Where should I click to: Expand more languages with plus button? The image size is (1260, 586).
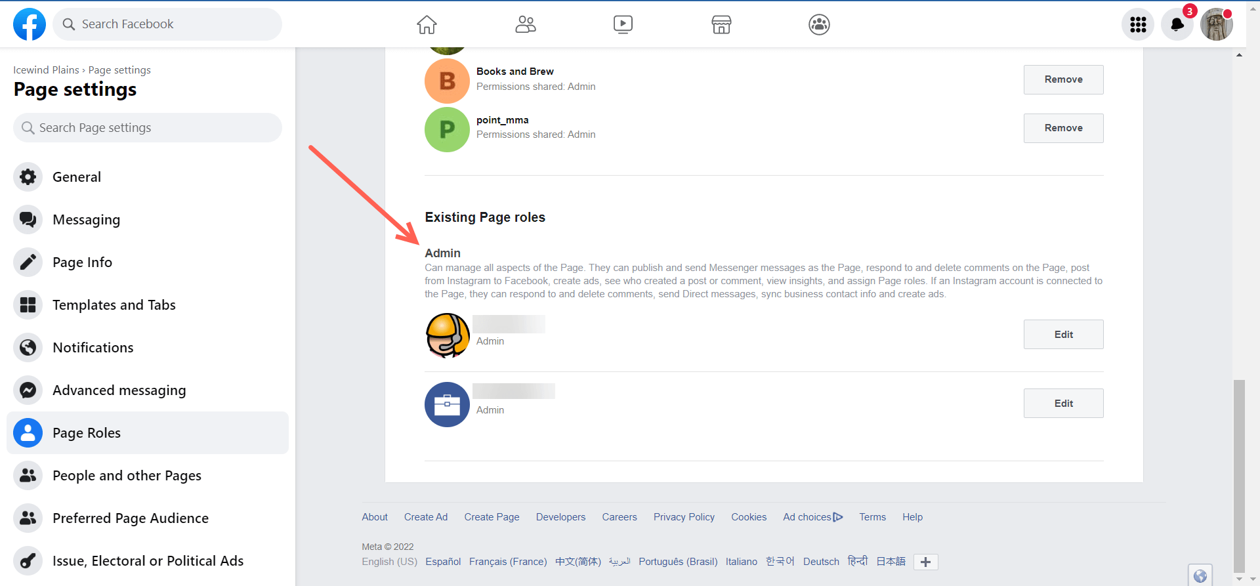coord(925,562)
